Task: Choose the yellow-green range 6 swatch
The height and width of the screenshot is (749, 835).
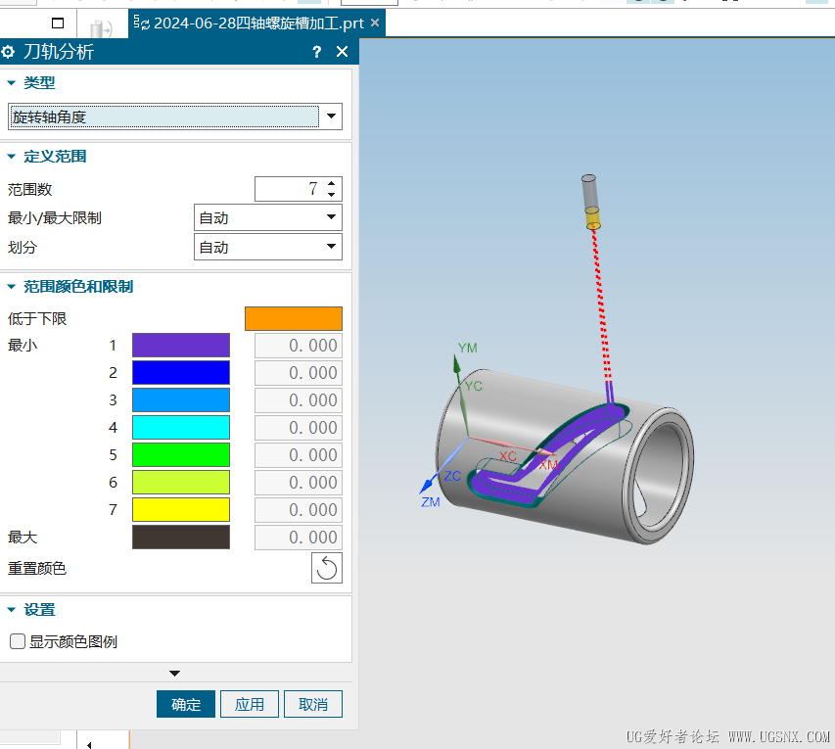Action: [181, 482]
